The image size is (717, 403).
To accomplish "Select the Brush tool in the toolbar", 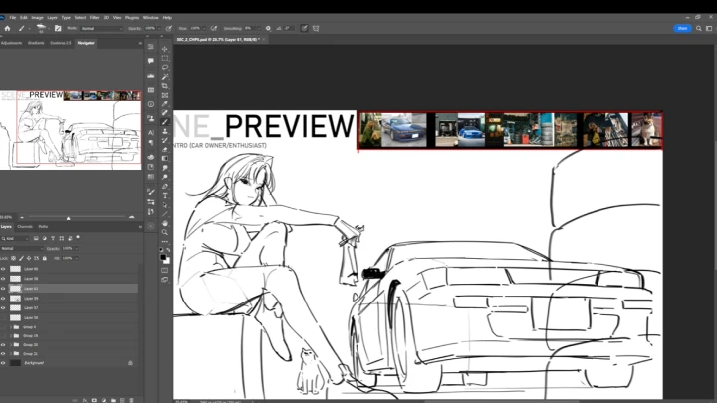I will tap(165, 122).
